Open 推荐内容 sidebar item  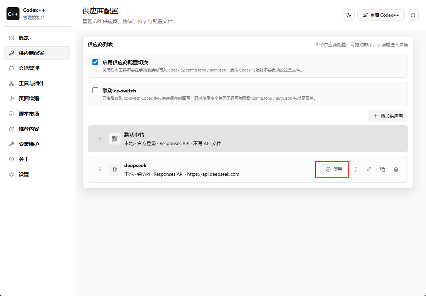point(37,129)
